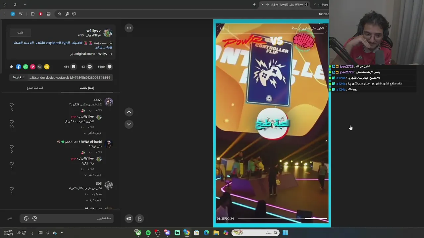The width and height of the screenshot is (424, 238).
Task: Expand 'عرض 4 أكثر' replies
Action: pos(92,133)
